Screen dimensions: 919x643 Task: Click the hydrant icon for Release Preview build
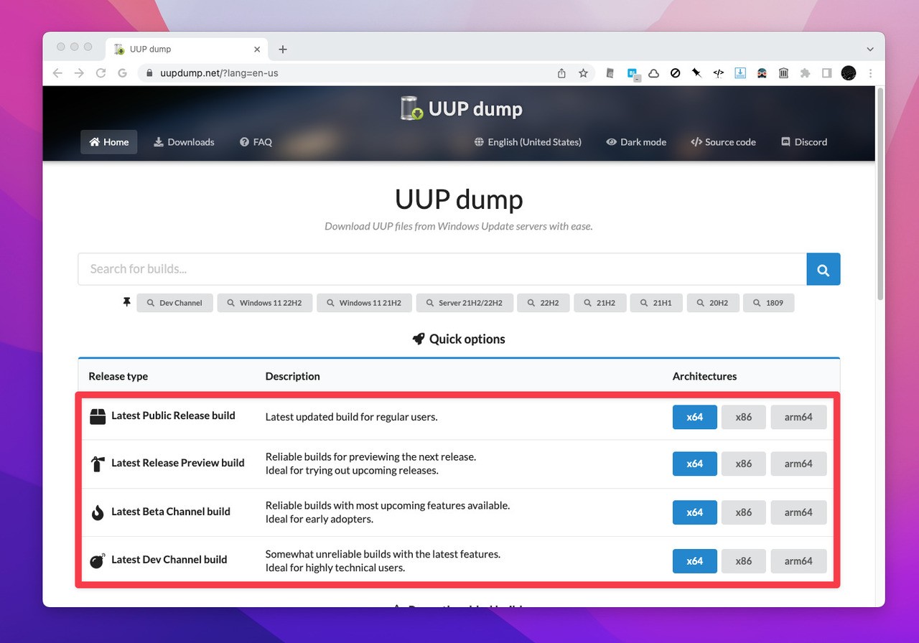pos(98,463)
